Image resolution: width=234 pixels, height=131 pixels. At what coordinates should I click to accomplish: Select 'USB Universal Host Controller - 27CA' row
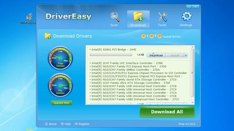(x=133, y=92)
